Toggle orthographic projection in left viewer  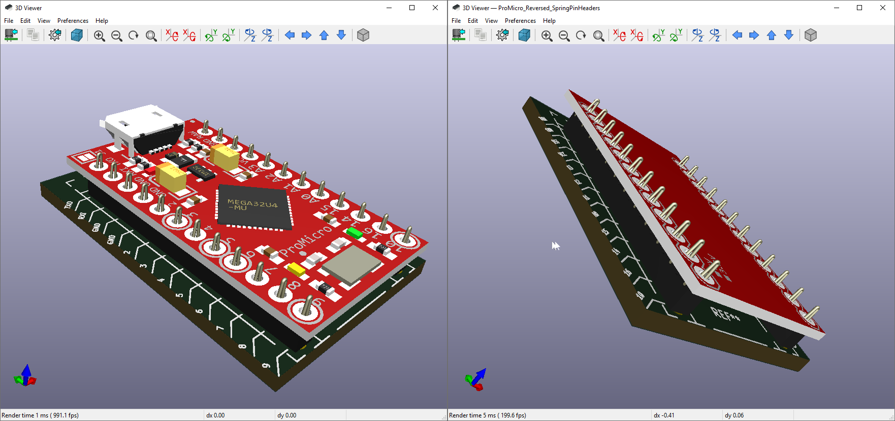(x=363, y=35)
